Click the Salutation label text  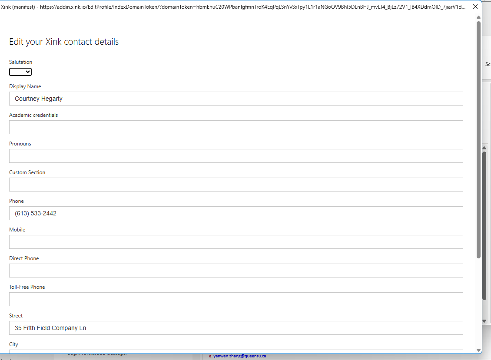tap(21, 62)
